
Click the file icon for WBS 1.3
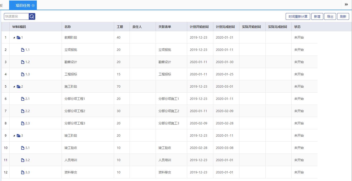coord(23,74)
